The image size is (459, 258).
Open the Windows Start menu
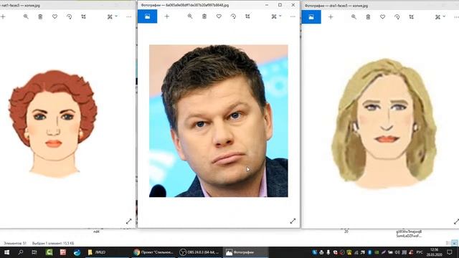point(6,252)
